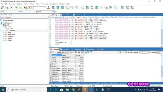Open the Powertools menu
This screenshot has width=163, height=92.
(44, 4)
